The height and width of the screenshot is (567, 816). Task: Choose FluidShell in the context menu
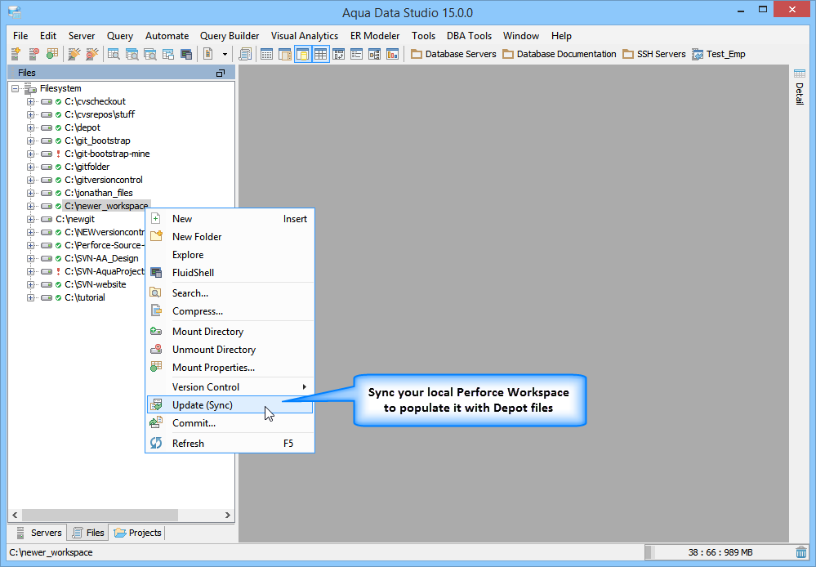click(x=230, y=272)
